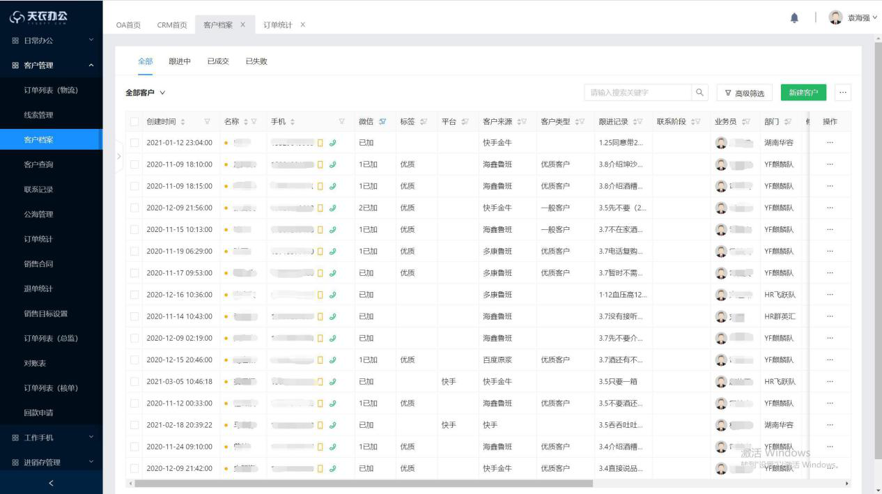Screen dimensions: 882x494
Task: Click sort arrows in 创建时间 header
Action: (x=183, y=122)
